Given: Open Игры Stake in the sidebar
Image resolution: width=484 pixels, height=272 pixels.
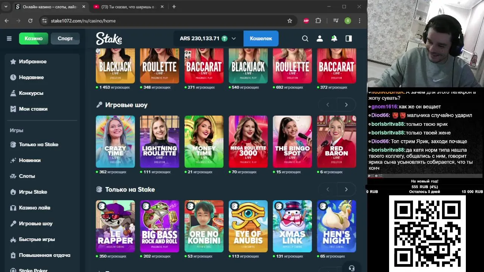Looking at the screenshot, I should pyautogui.click(x=42, y=192).
